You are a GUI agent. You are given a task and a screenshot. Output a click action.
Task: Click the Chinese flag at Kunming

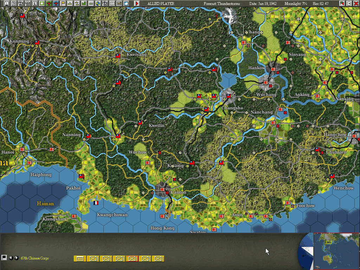(37, 43)
